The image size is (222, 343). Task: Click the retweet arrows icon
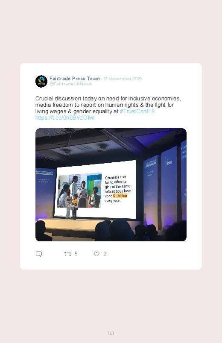click(x=67, y=254)
